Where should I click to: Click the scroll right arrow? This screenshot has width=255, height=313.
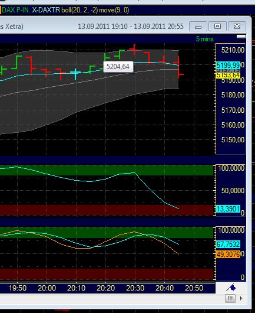(x=241, y=299)
